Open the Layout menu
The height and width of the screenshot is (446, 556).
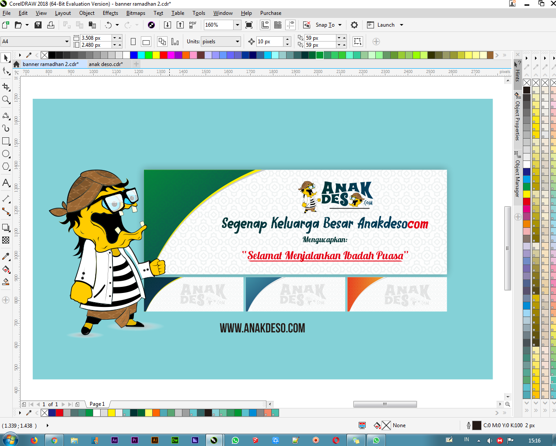pos(63,13)
